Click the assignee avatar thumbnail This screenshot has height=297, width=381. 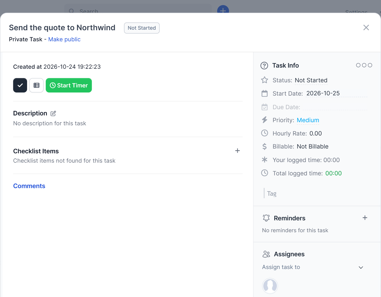pos(270,286)
